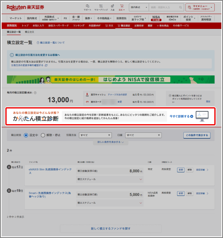This screenshot has width=223, height=238.
Task: Click the calendar icon for 毎月17日
Action: pos(9,167)
